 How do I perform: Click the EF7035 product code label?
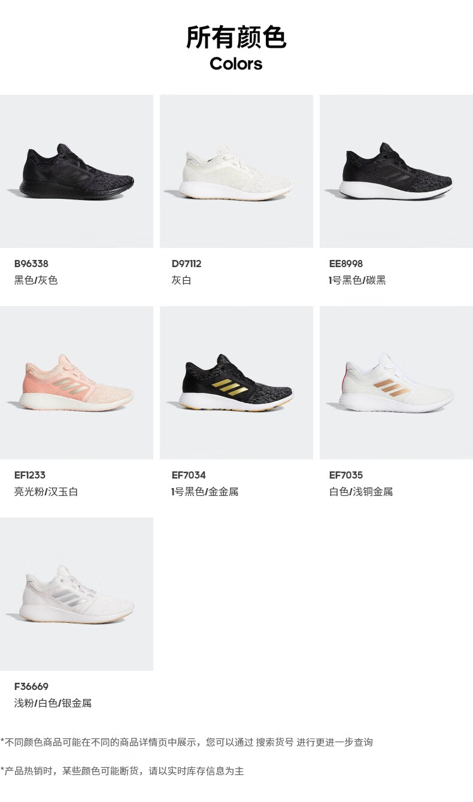346,475
